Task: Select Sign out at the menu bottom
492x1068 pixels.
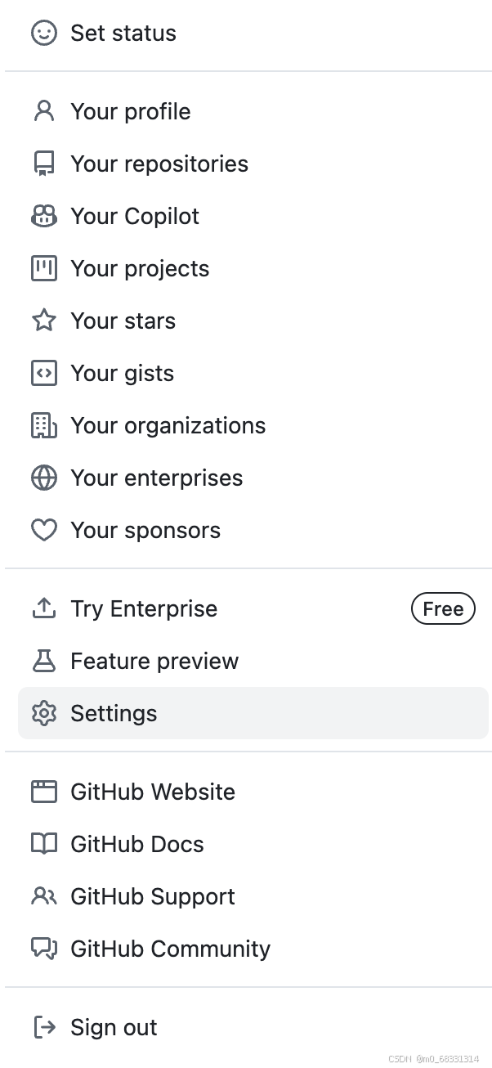Action: pos(114,1027)
